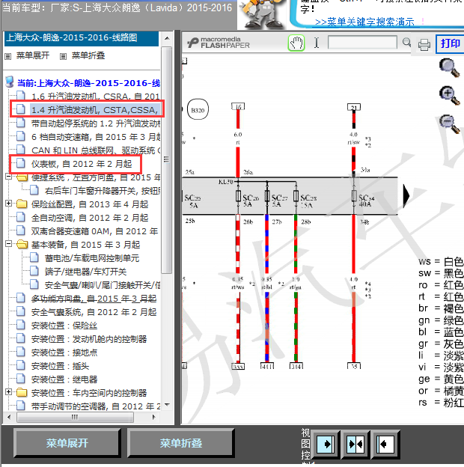Click 菜单展开 text link at top

pyautogui.click(x=33, y=55)
